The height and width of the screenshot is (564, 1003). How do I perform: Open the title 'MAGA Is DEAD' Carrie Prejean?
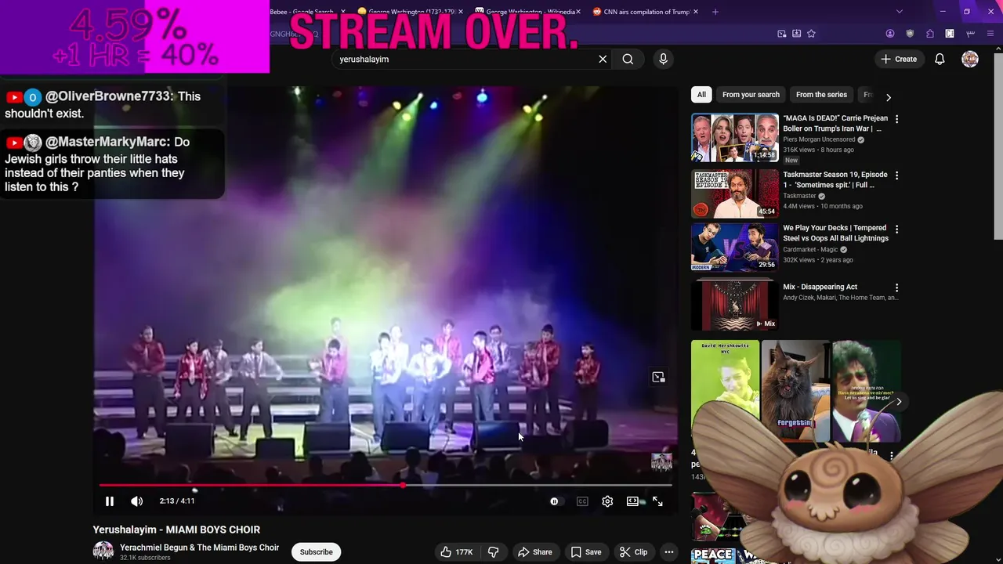[x=835, y=123]
